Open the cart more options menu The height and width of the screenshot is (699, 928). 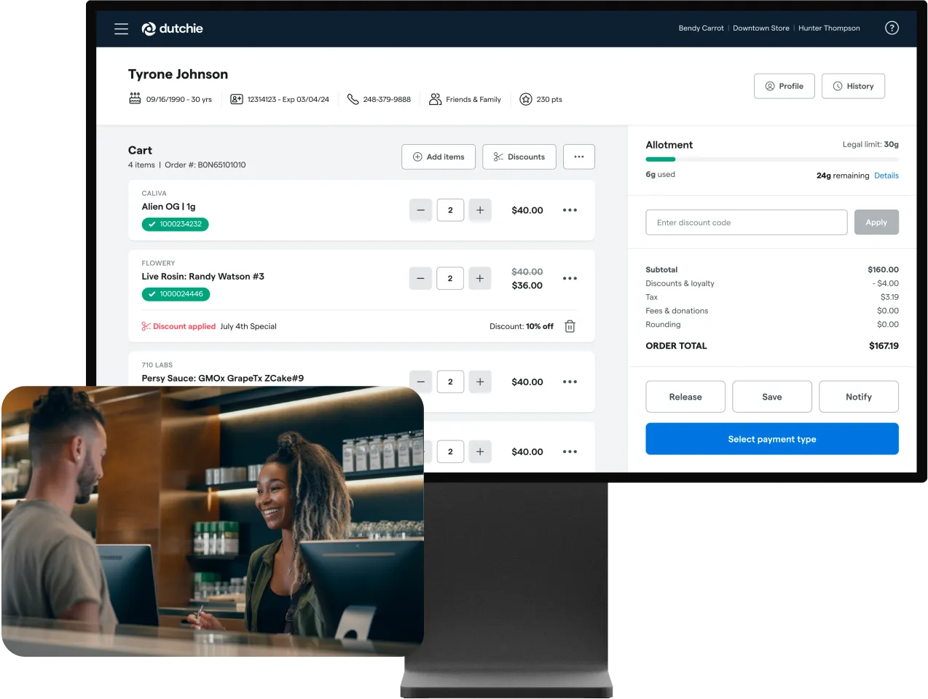click(x=579, y=157)
